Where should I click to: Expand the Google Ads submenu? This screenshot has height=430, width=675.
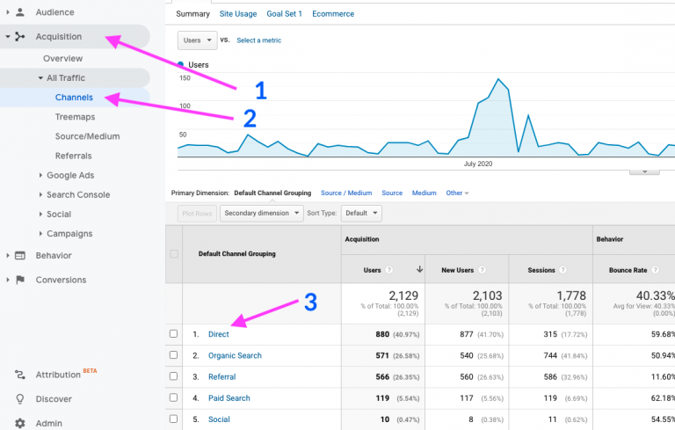(x=40, y=175)
